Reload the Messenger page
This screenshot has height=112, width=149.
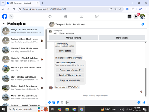point(14,9)
